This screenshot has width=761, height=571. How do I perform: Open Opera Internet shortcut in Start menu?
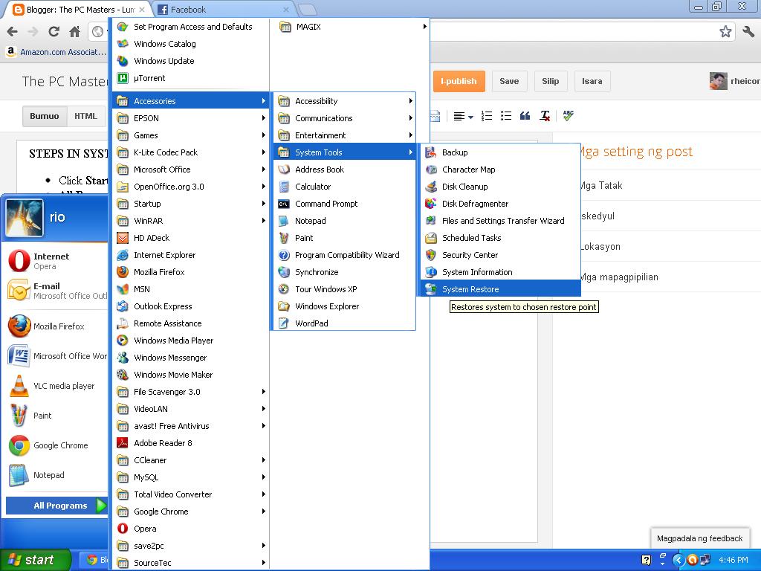click(x=56, y=261)
